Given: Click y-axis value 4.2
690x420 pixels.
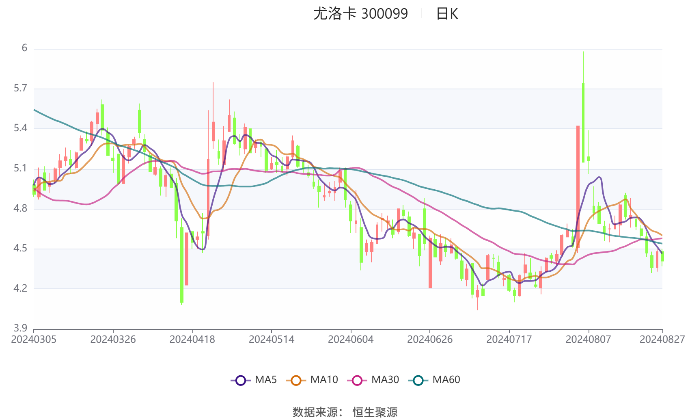Looking at the screenshot, I should pyautogui.click(x=21, y=288).
